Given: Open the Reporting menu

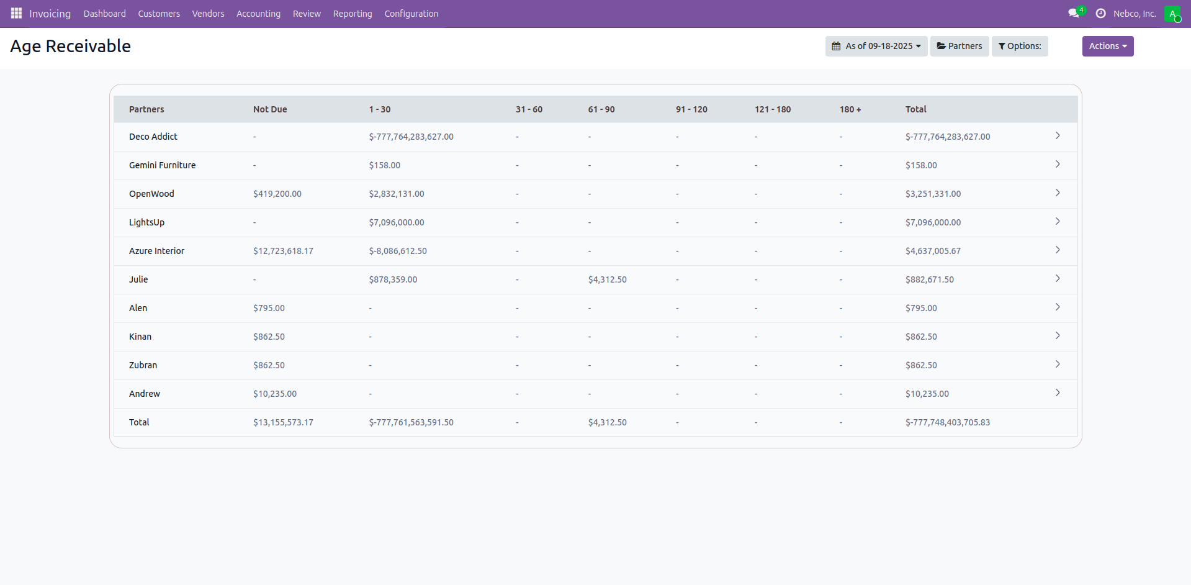Looking at the screenshot, I should (x=352, y=14).
